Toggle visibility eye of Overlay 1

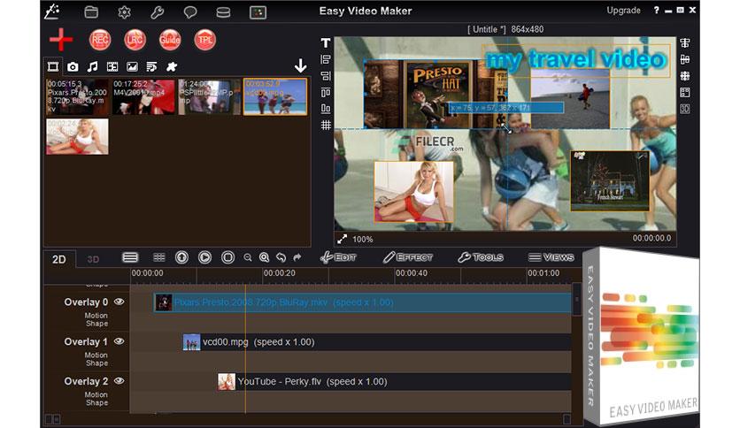pos(119,341)
